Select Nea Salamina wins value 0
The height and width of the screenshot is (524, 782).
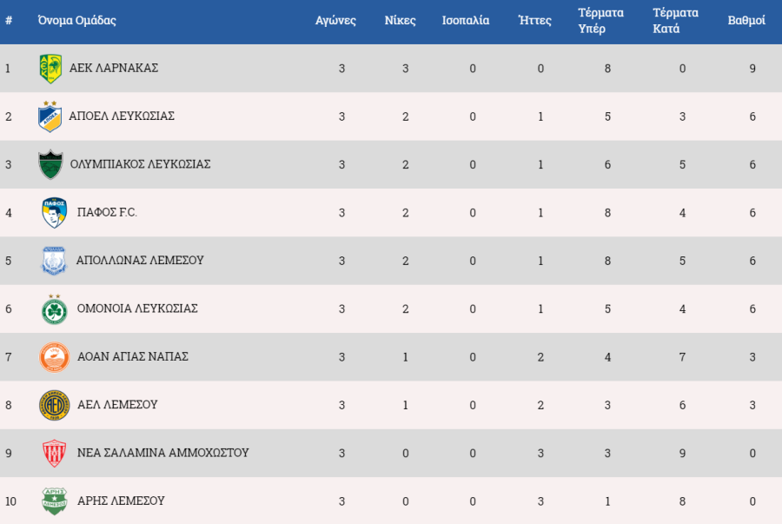405,454
